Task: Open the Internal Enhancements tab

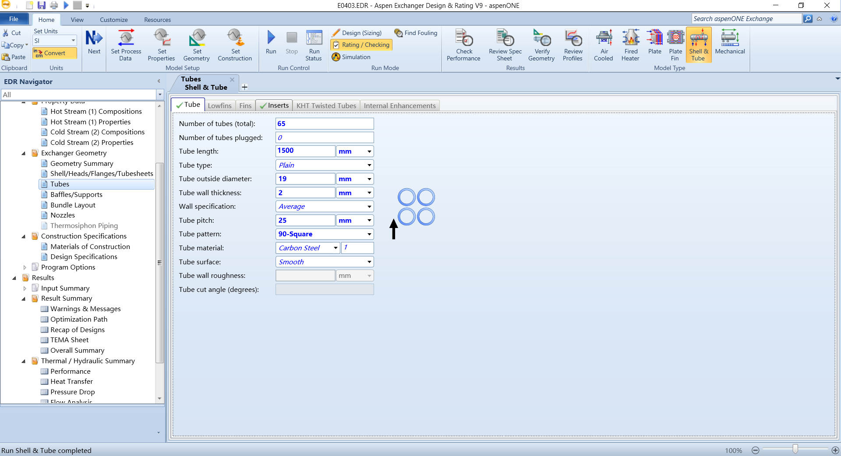Action: pos(400,105)
